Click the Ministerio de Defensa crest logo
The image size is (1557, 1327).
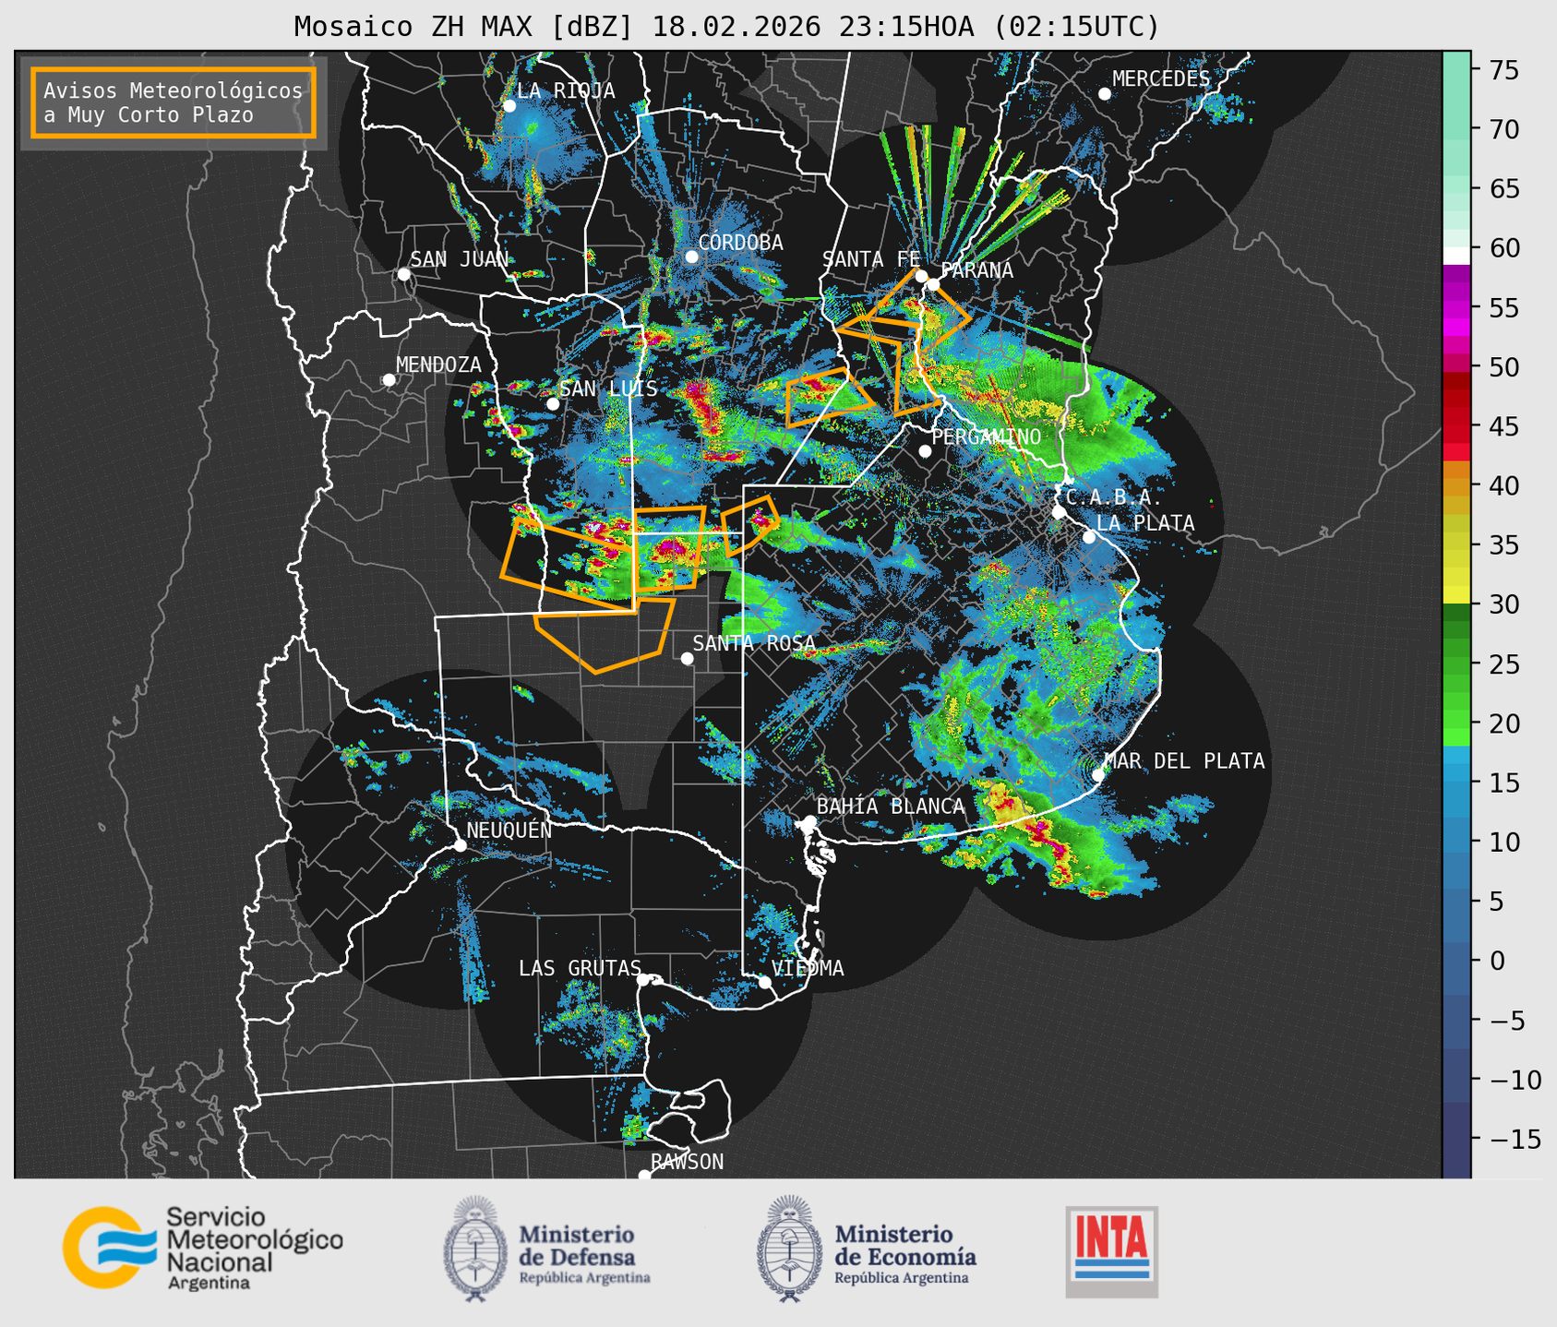[x=475, y=1249]
